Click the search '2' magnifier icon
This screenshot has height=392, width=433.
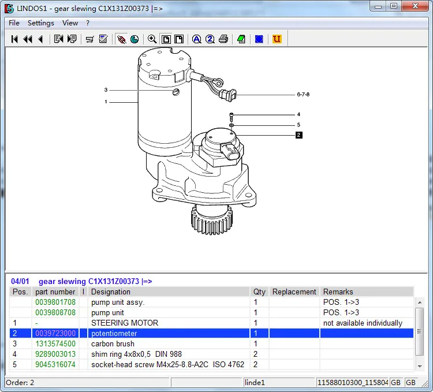click(x=210, y=39)
